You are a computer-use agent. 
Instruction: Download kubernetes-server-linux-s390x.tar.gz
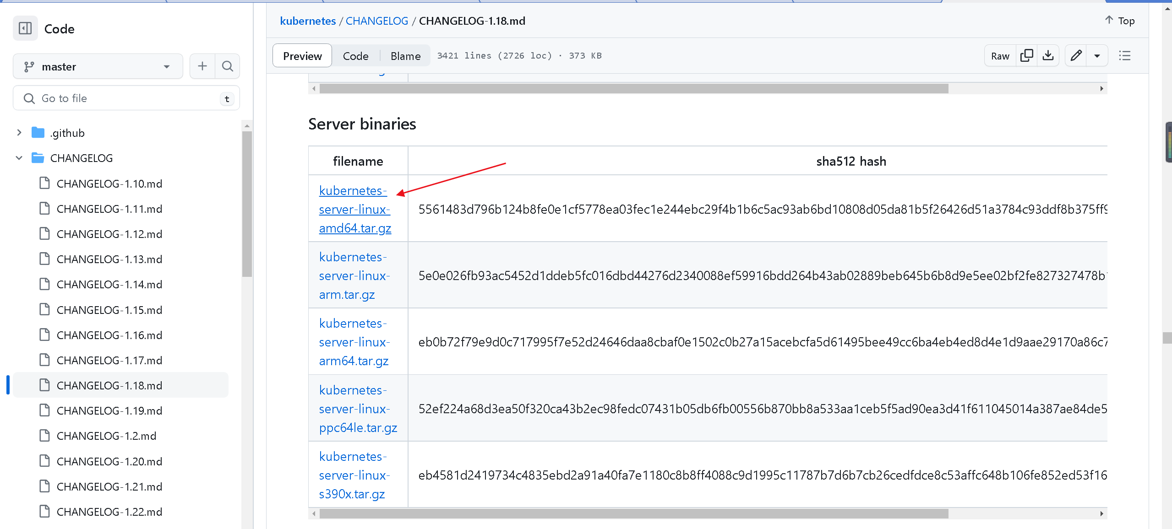click(354, 475)
